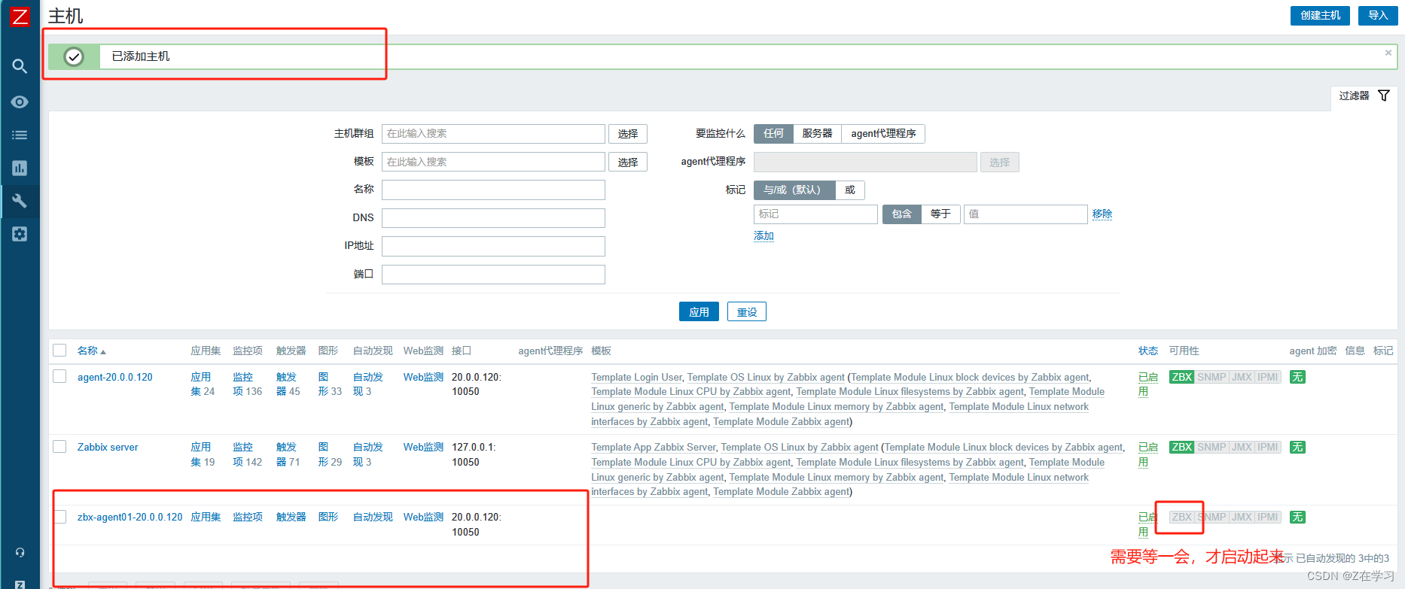The image size is (1405, 589).
Task: Apply the filter with 应用
Action: click(699, 311)
